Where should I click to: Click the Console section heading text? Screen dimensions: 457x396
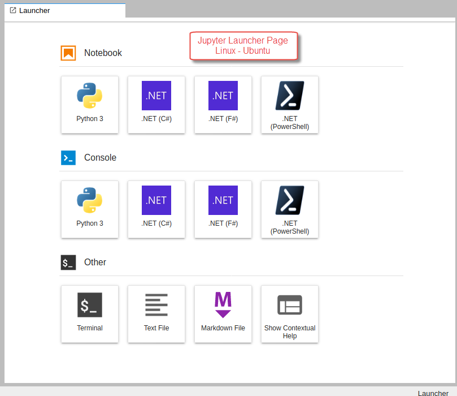point(100,158)
